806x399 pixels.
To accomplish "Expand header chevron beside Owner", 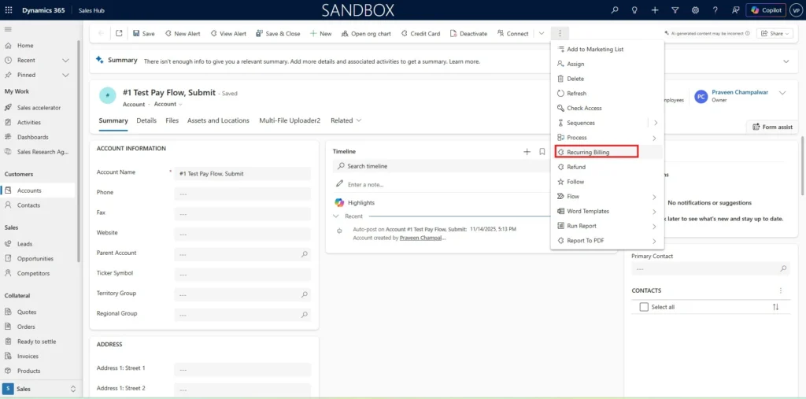I will (x=782, y=93).
